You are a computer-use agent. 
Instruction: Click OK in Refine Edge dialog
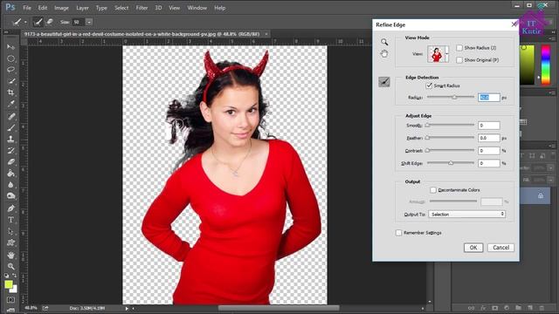473,248
